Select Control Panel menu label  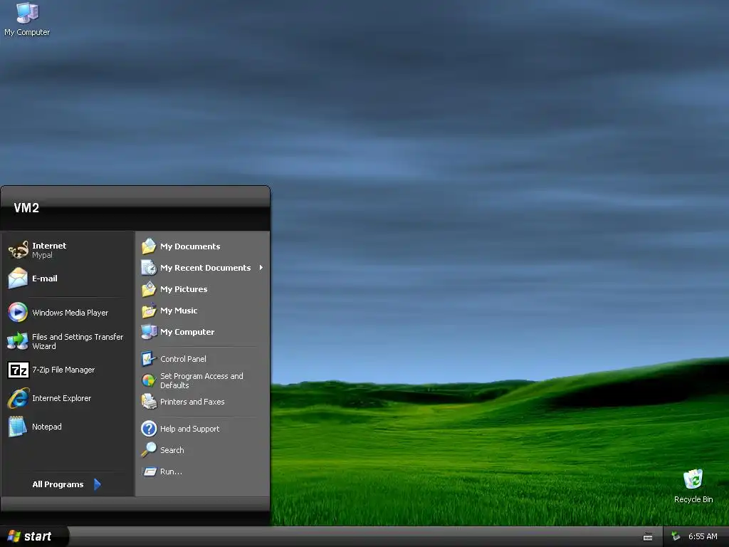pos(183,359)
